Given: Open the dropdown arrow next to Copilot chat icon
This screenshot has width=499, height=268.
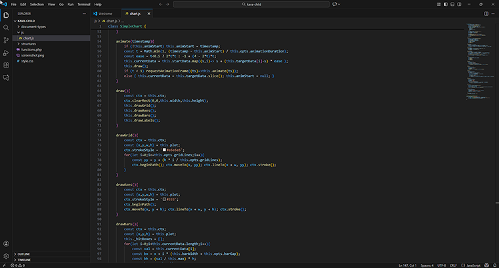Looking at the screenshot, I should pos(339,5).
